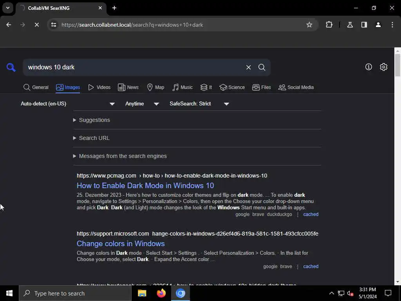
Task: Open the tab search dropdown arrow
Action: (8, 8)
